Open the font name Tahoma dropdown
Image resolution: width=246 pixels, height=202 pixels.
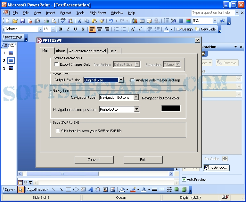(40, 29)
